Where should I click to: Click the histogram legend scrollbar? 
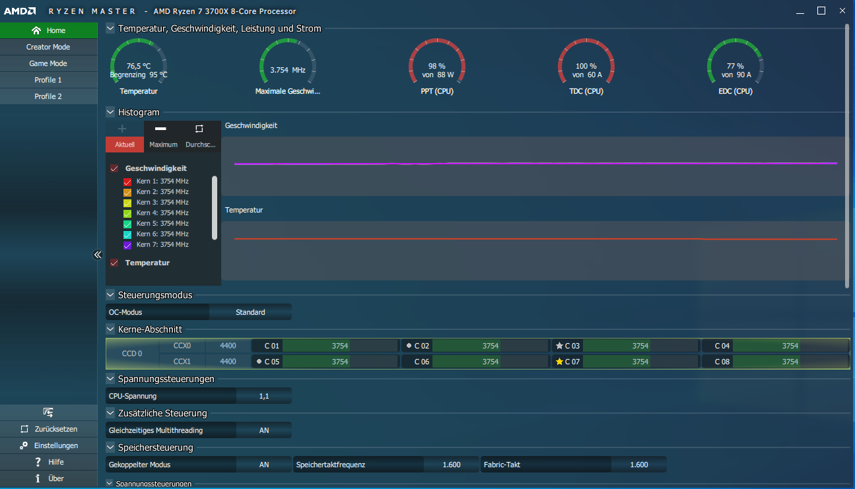[x=215, y=208]
